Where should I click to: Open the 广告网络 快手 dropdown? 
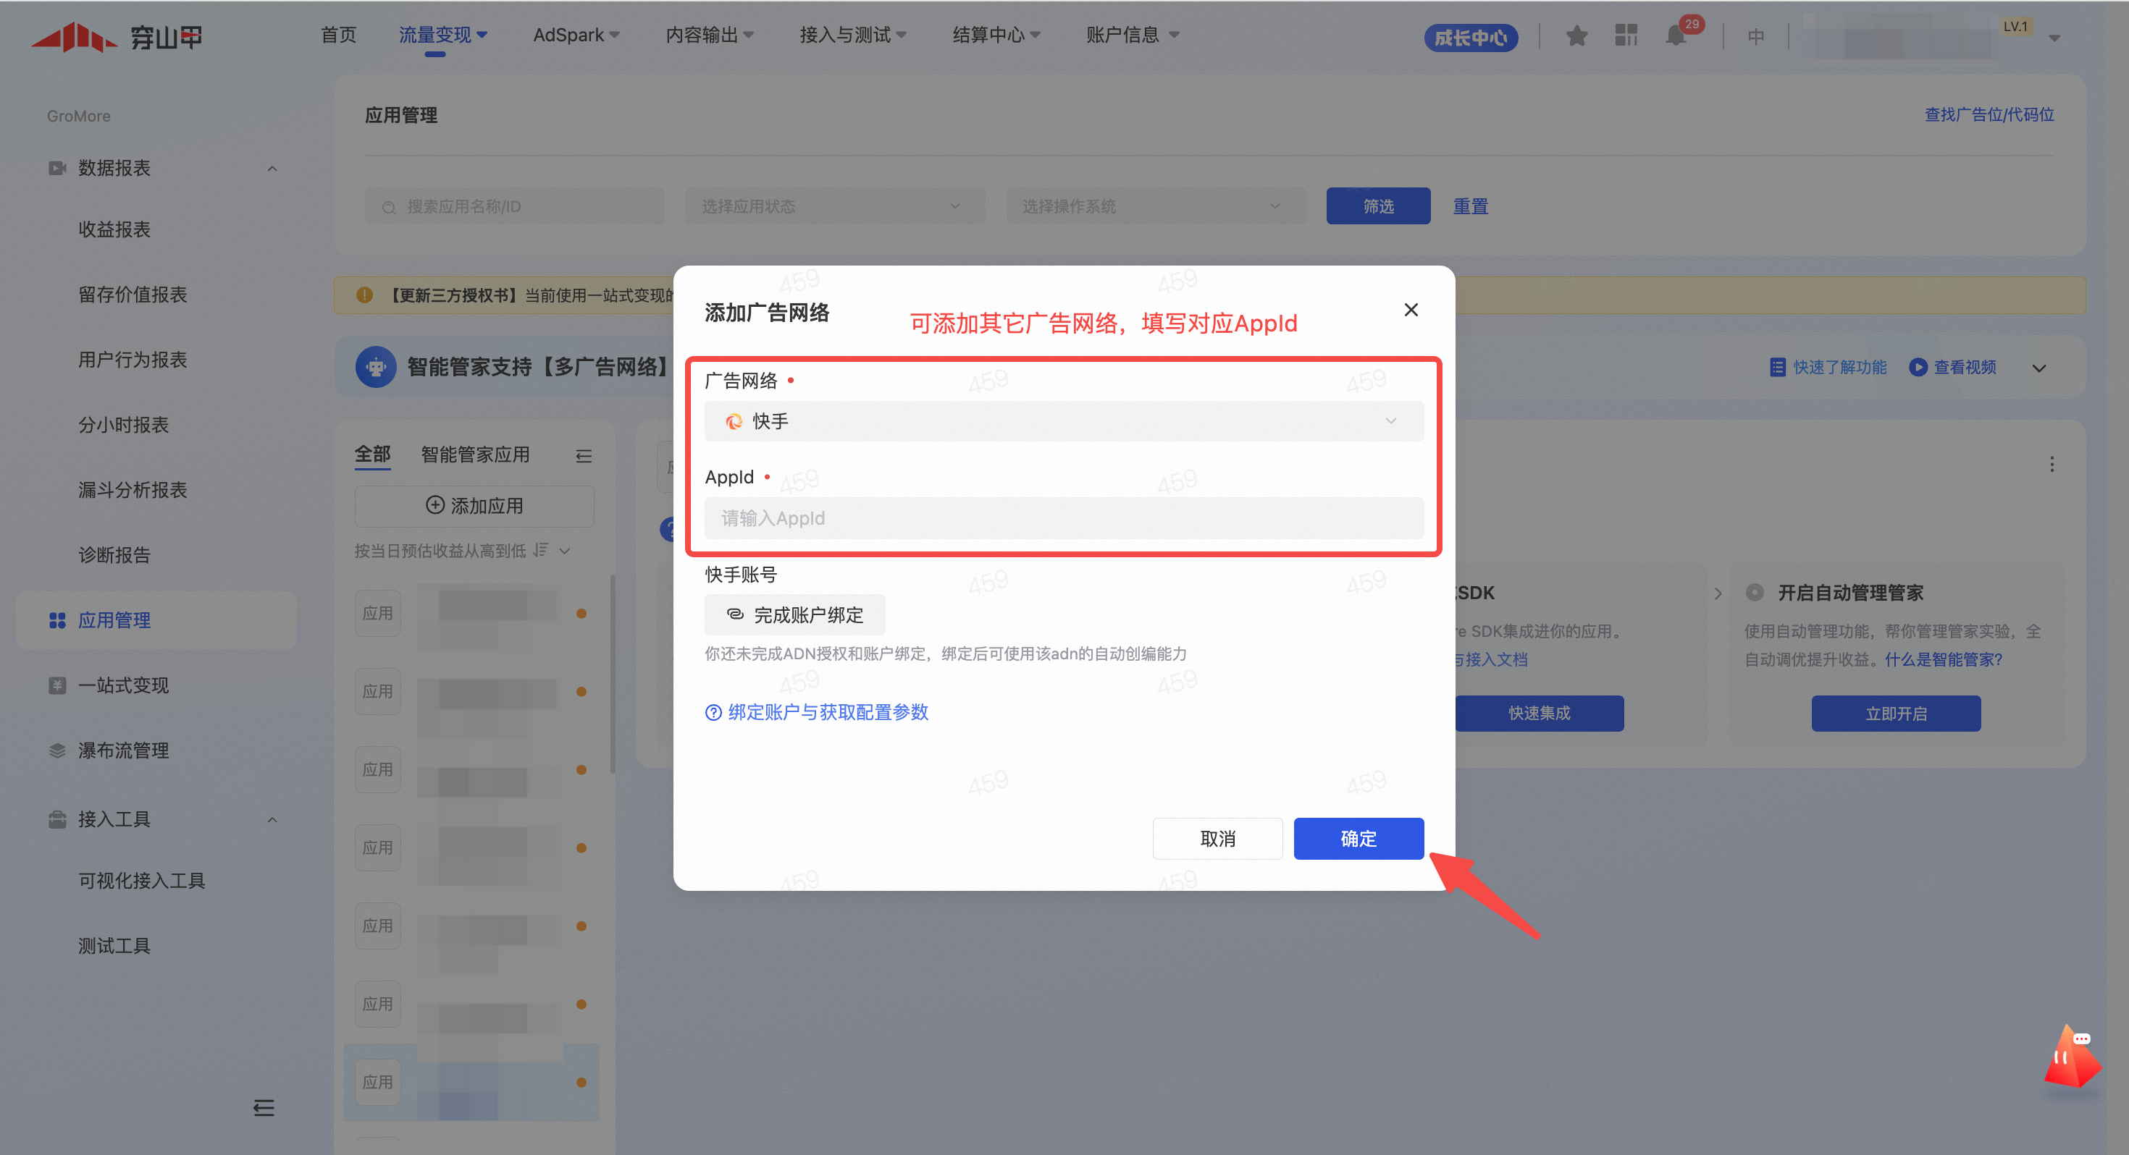pos(1064,421)
